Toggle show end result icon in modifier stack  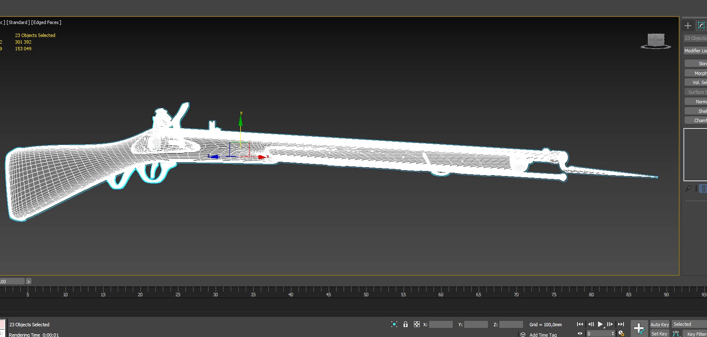tap(703, 189)
